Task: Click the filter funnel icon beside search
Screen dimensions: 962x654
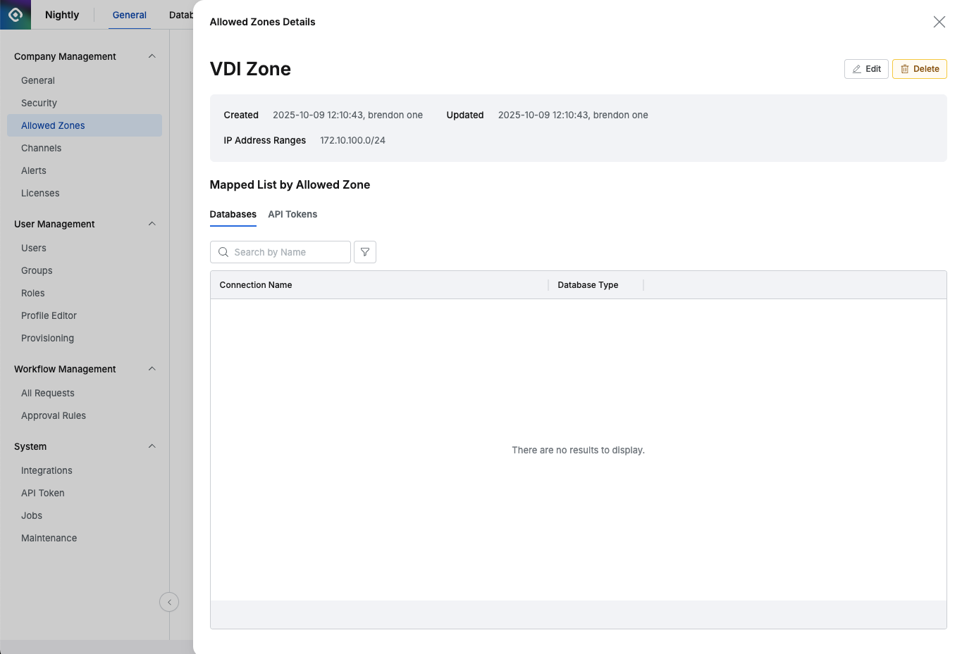Action: click(365, 252)
